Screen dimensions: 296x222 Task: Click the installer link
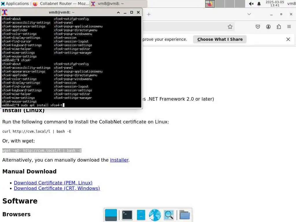(x=119, y=160)
